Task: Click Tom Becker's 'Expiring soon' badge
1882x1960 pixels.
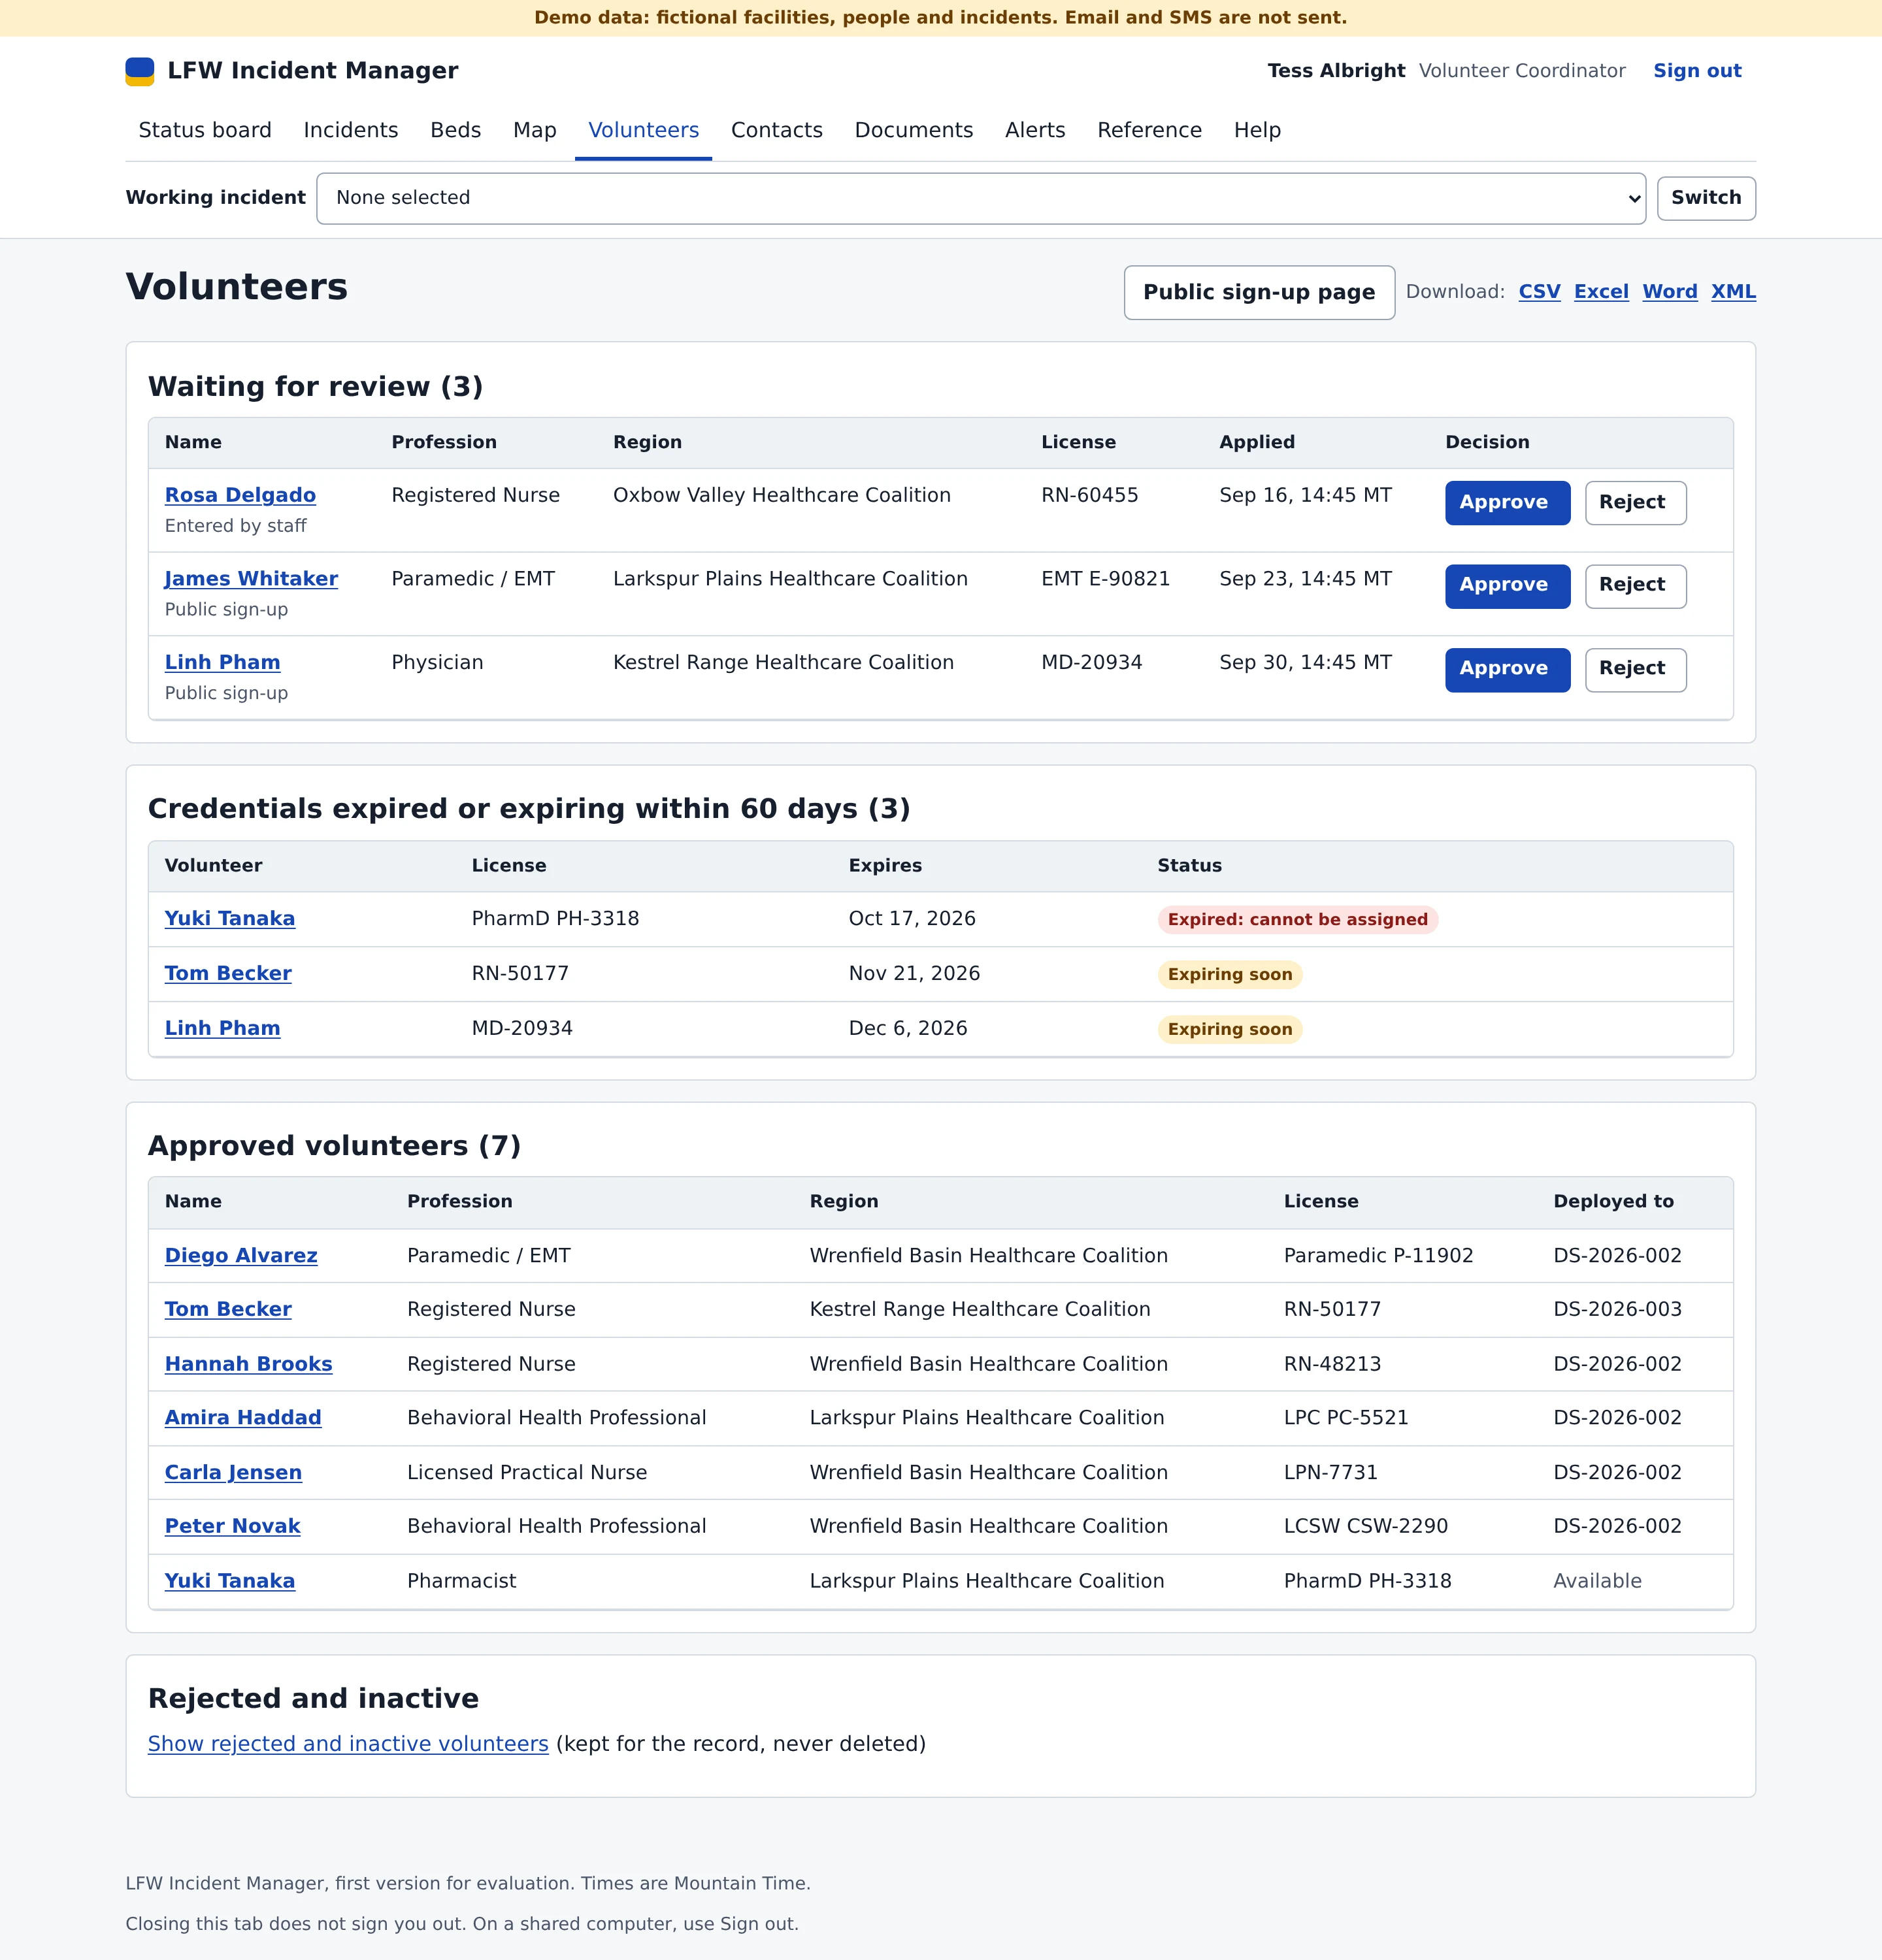Action: 1230,974
